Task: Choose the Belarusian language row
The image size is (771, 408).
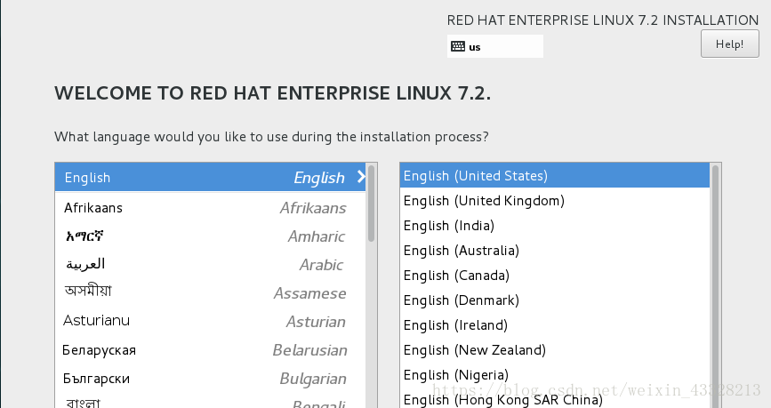Action: click(211, 350)
